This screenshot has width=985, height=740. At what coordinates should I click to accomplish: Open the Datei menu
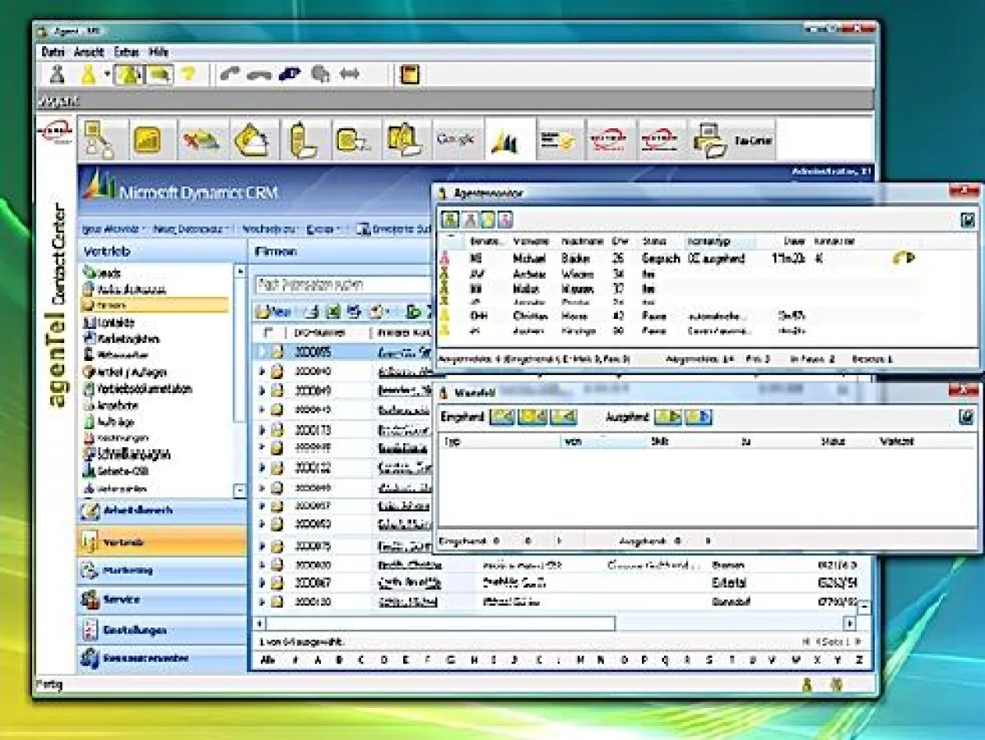pyautogui.click(x=53, y=51)
